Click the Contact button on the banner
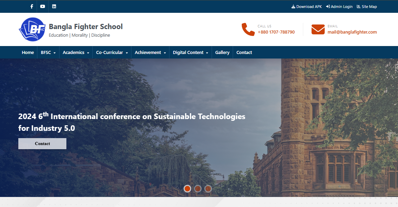Image resolution: width=398 pixels, height=207 pixels. coord(42,143)
